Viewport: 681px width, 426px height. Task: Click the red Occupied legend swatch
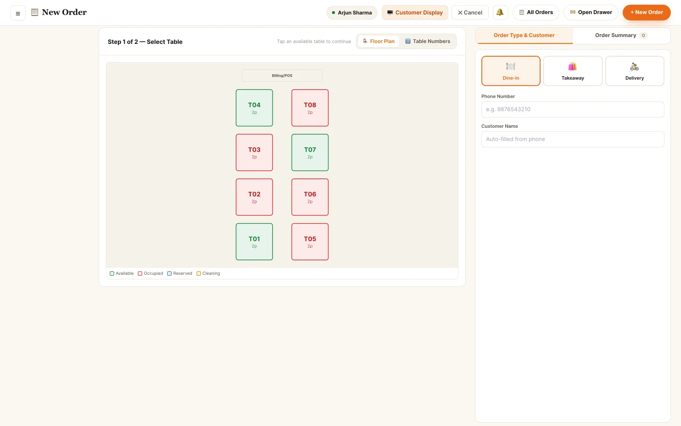(x=140, y=273)
